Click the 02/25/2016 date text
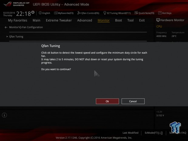The height and width of the screenshot is (141, 188). (x=9, y=13)
